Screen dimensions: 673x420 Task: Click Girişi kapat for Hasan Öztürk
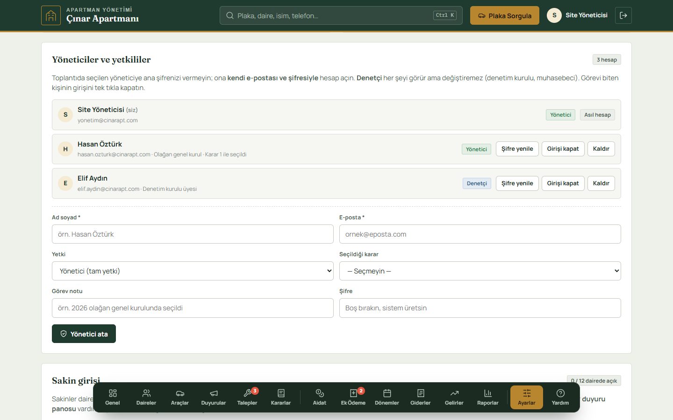(563, 149)
